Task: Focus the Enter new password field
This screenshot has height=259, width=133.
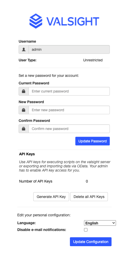Action: coord(69,110)
